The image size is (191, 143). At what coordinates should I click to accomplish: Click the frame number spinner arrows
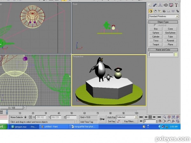pos(157,121)
